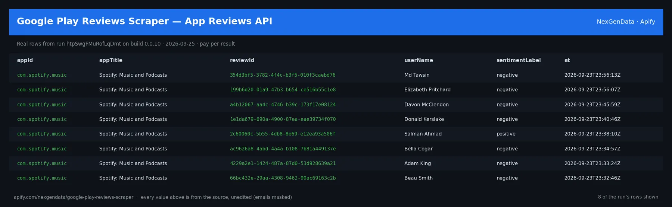Click user name Davon McClendon

tap(426, 105)
